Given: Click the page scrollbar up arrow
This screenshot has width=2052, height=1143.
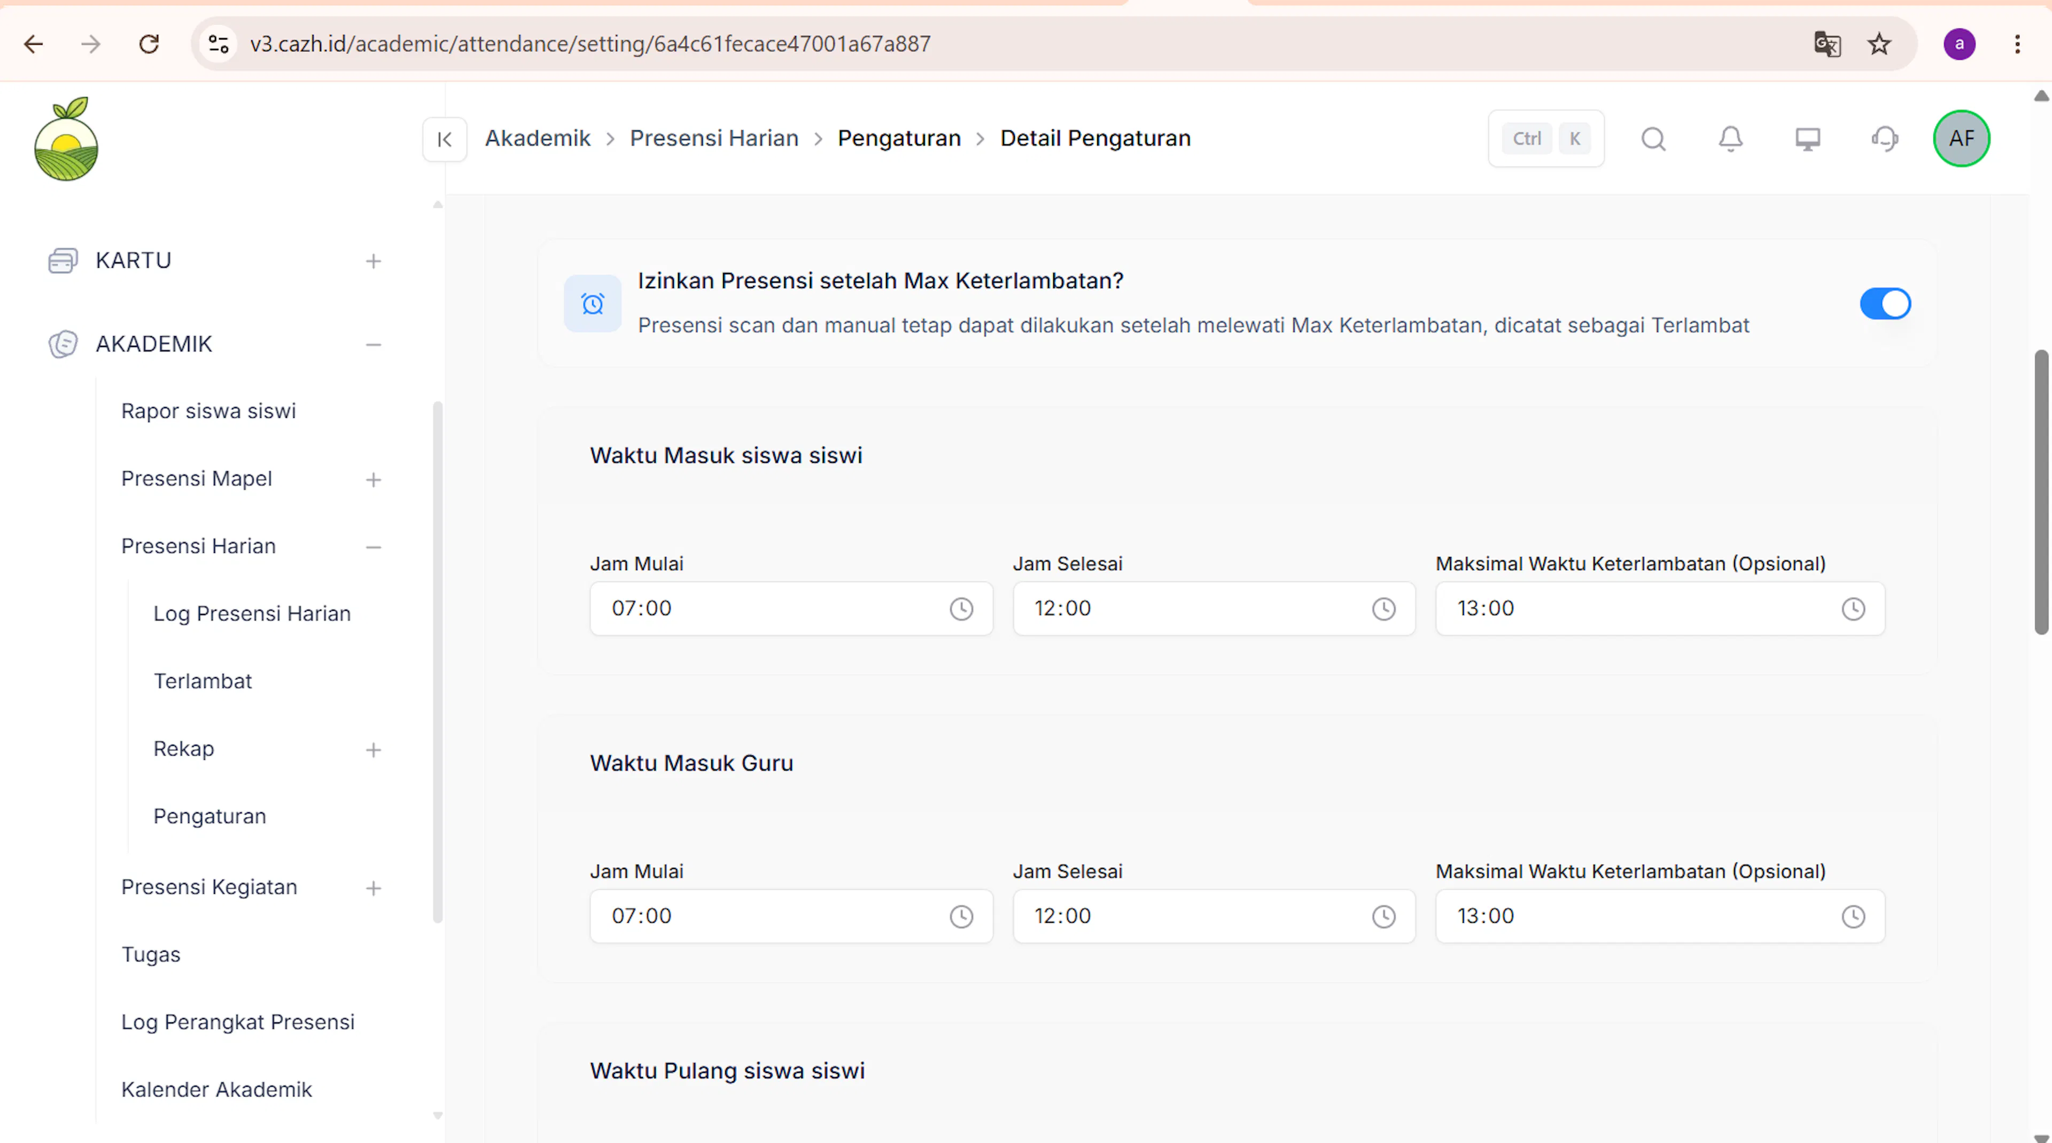Looking at the screenshot, I should (x=2041, y=96).
